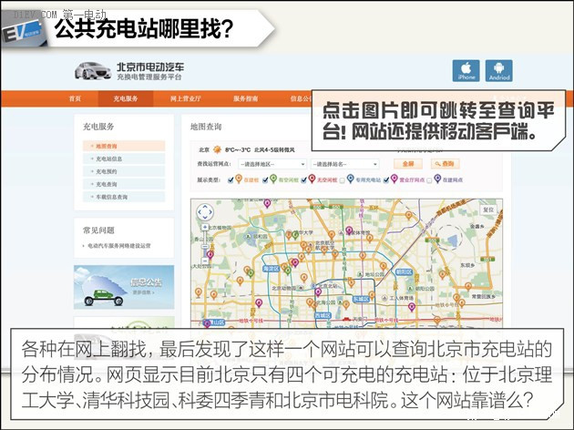Screen dimensions: 574x430
Task: Click the 全屏 fullscreen button
Action: [408, 164]
